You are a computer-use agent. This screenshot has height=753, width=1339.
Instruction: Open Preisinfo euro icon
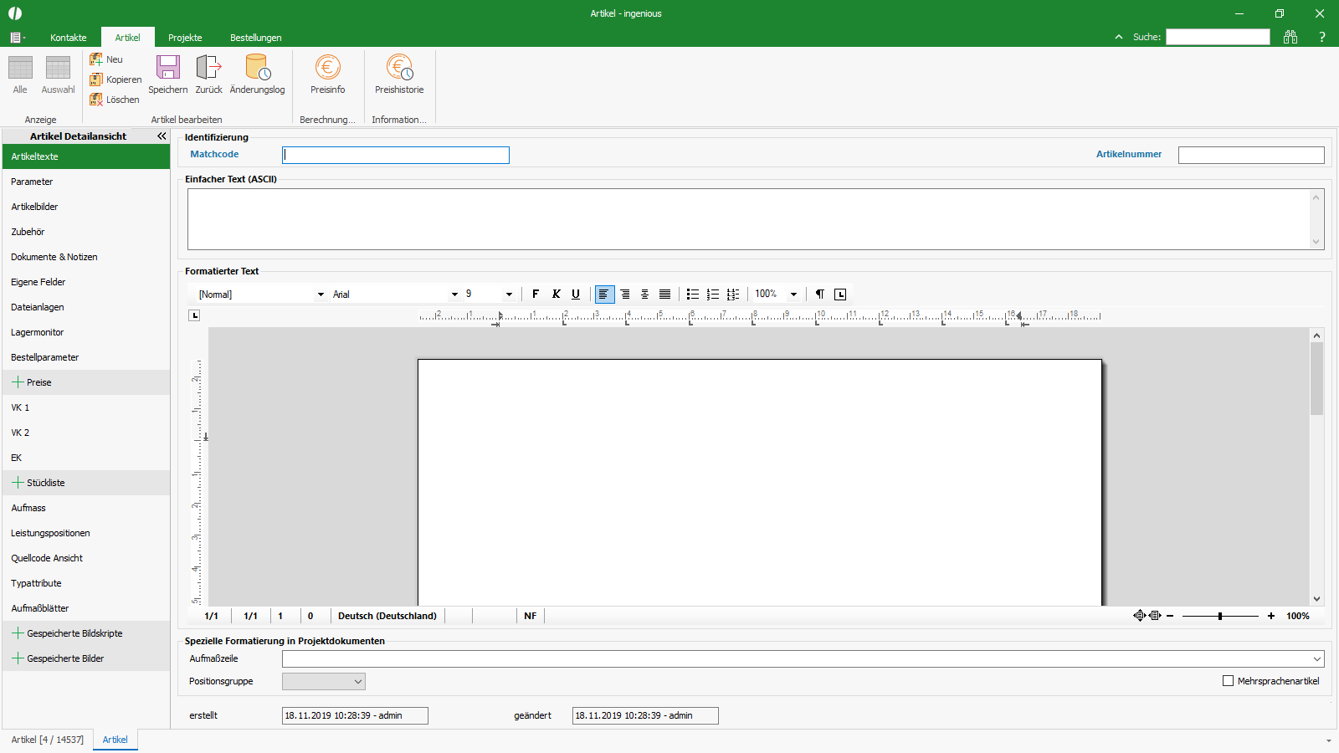(x=328, y=67)
